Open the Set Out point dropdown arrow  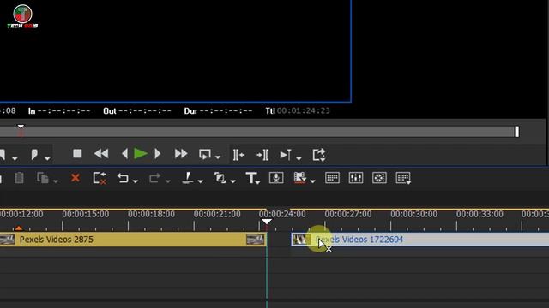click(x=48, y=158)
